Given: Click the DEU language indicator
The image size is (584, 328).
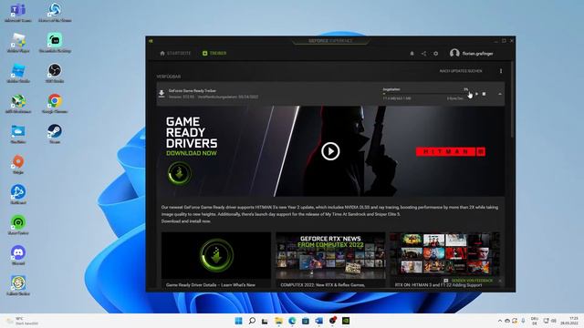Looking at the screenshot, I should [x=535, y=321].
